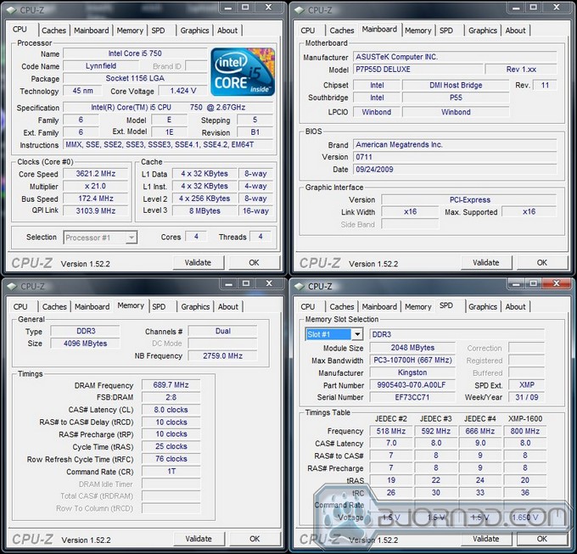Close the SPD CPU-Z window

pyautogui.click(x=557, y=283)
